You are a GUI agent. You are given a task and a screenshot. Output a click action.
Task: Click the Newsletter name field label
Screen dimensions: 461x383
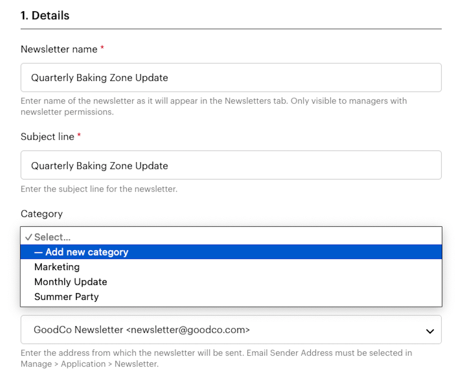click(59, 49)
